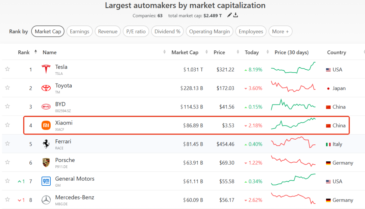The height and width of the screenshot is (209, 365).
Task: Click the edit pencil icon near total market cap
Action: click(229, 15)
